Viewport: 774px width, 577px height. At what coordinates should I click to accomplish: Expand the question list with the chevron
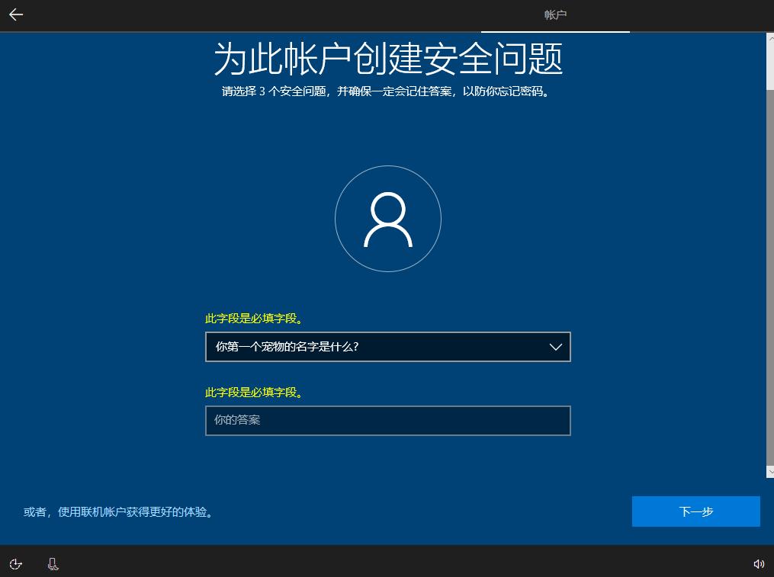(556, 347)
